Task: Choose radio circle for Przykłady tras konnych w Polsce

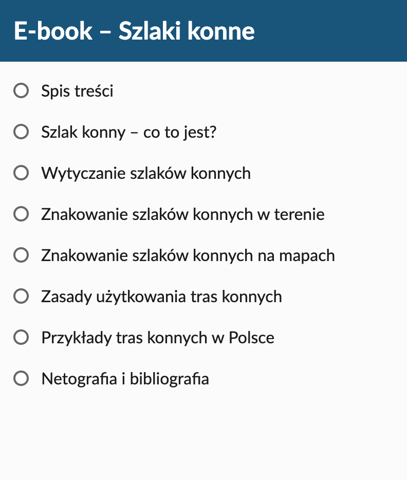Action: click(x=21, y=337)
